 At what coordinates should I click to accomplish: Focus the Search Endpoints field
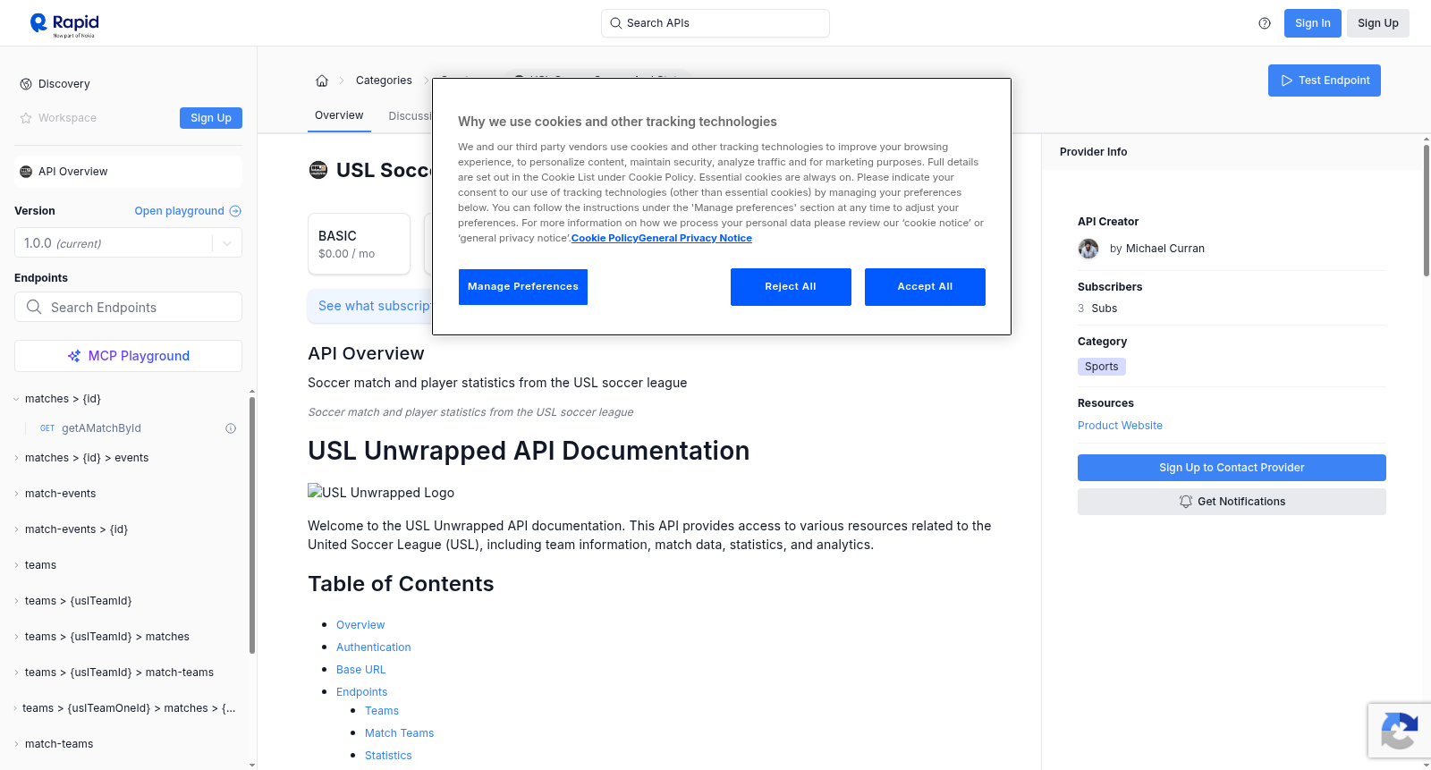(x=128, y=308)
